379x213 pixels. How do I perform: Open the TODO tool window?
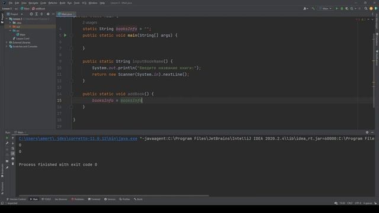(x=46, y=199)
